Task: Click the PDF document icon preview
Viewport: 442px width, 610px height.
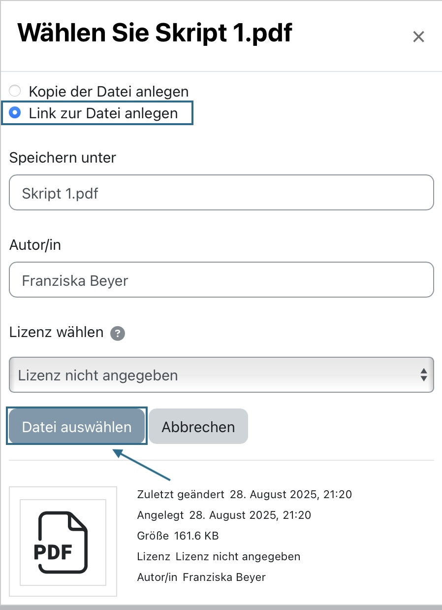Action: [63, 542]
